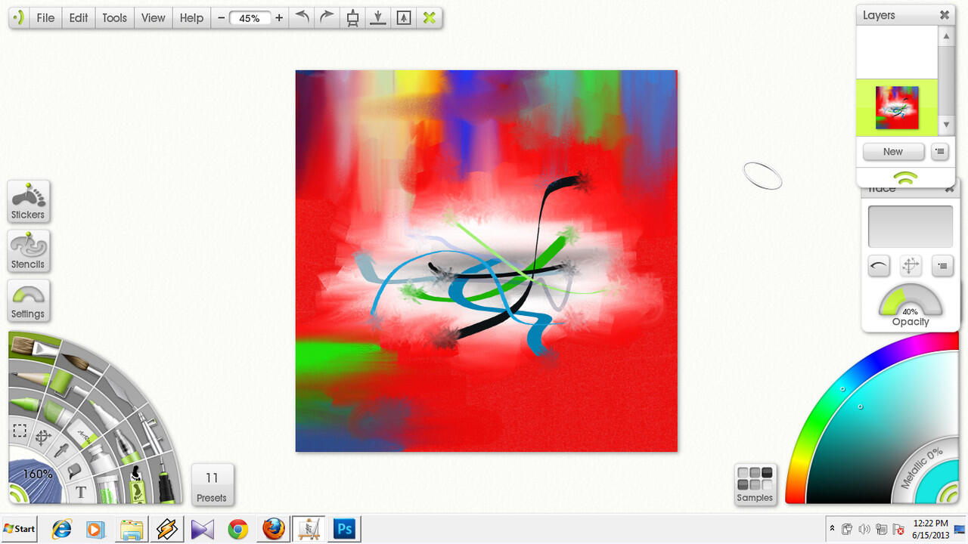Click the Redo arrow in toolbar
This screenshot has height=544, width=968.
tap(327, 17)
